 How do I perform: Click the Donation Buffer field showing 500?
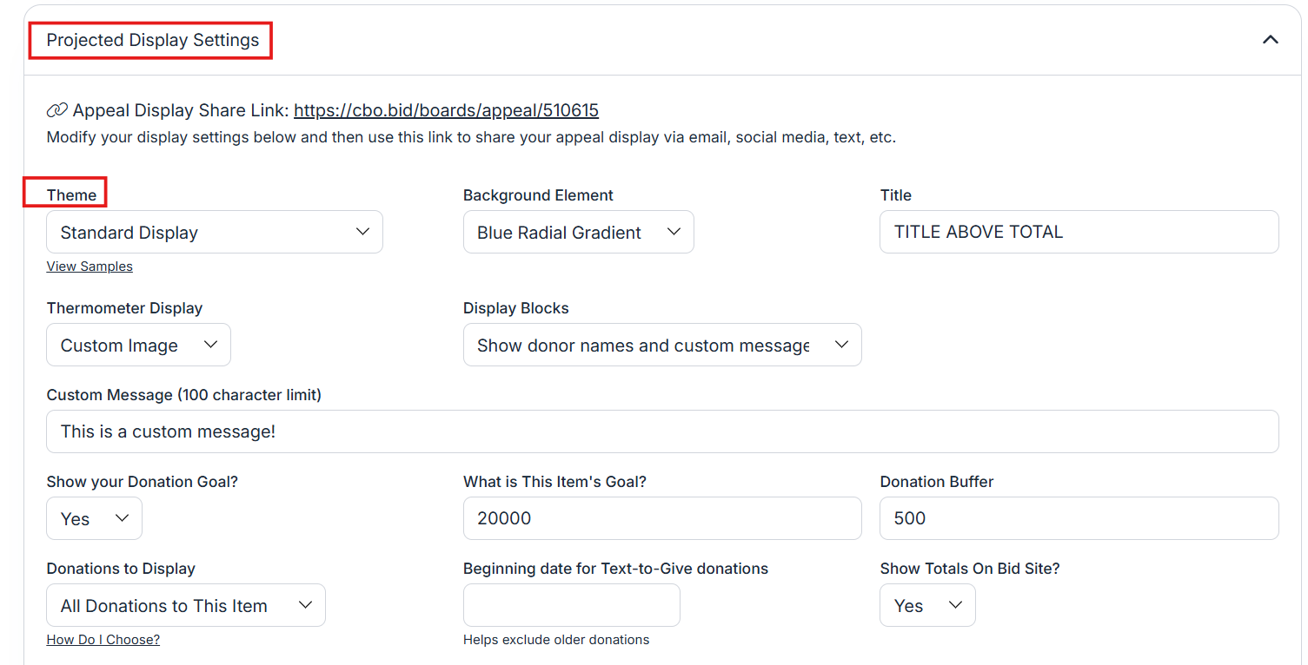pos(1079,518)
